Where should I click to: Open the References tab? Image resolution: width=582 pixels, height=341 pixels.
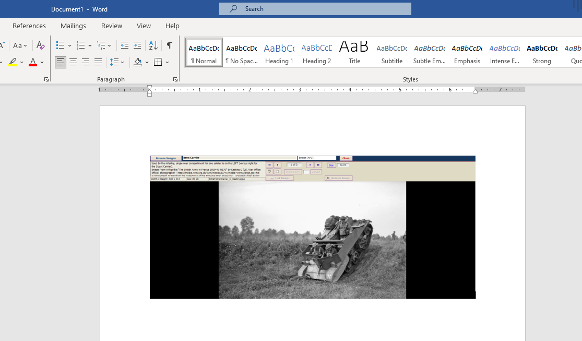pos(29,26)
